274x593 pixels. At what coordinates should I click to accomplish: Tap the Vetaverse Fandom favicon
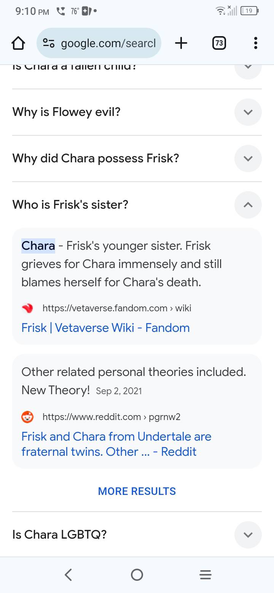27,308
